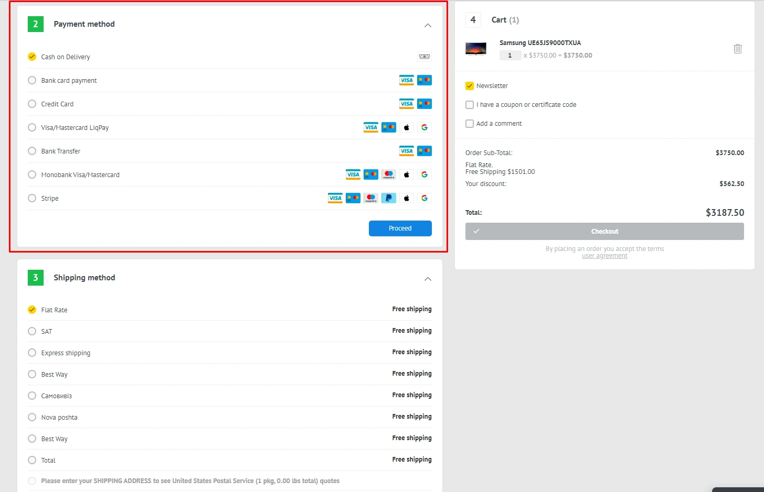Click the Google Pay icon in Monobank row
Screen dimensions: 764x492
pos(424,174)
